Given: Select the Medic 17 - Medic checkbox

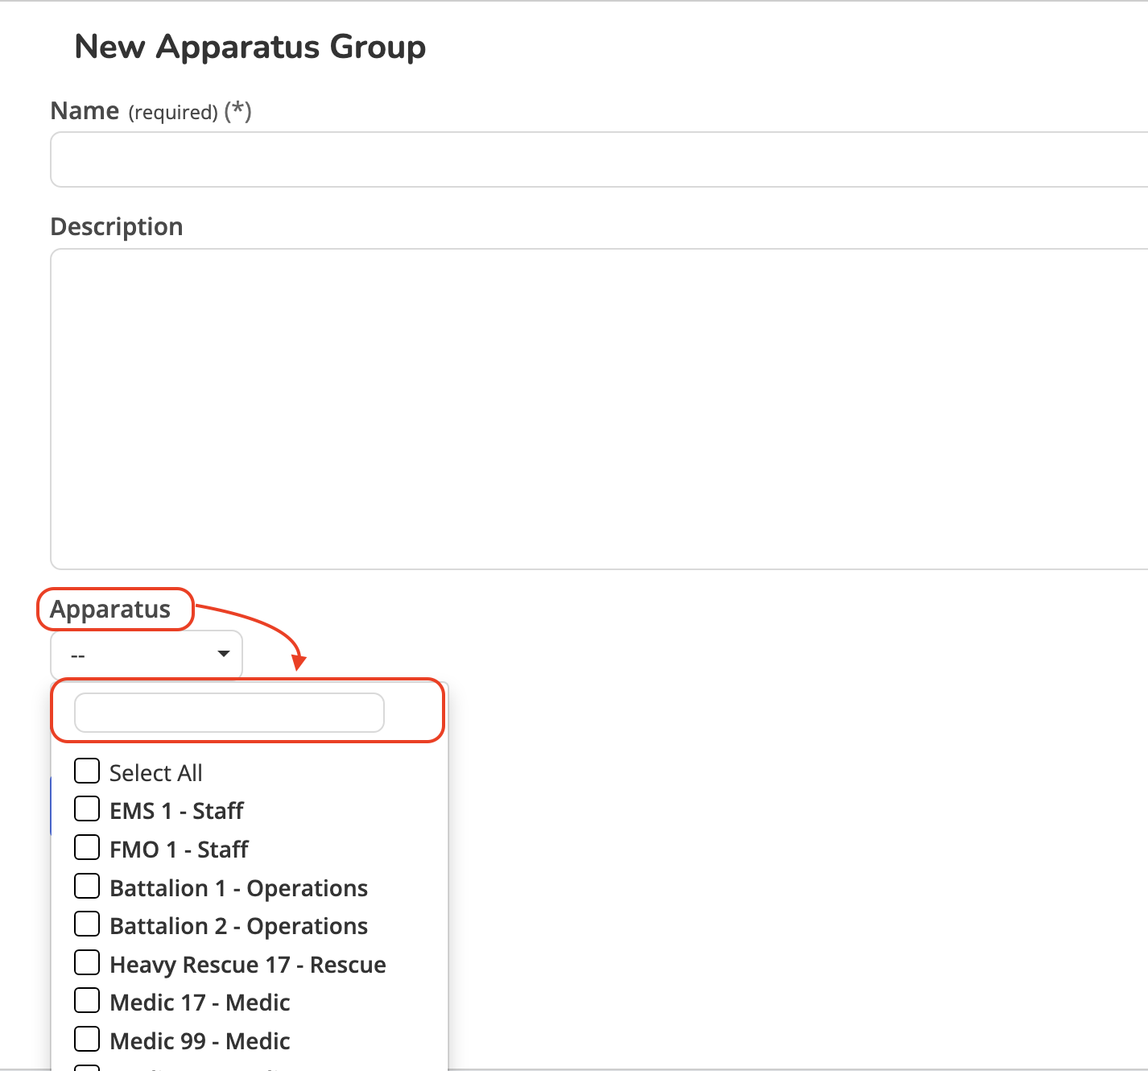Looking at the screenshot, I should [87, 1001].
